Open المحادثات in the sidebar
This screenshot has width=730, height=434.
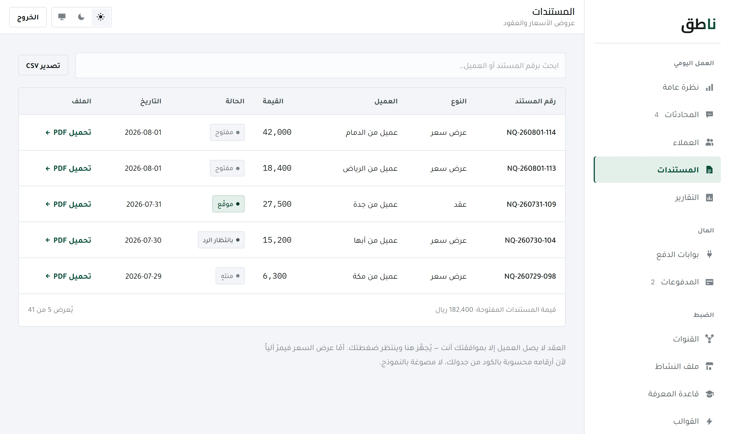tap(657, 114)
